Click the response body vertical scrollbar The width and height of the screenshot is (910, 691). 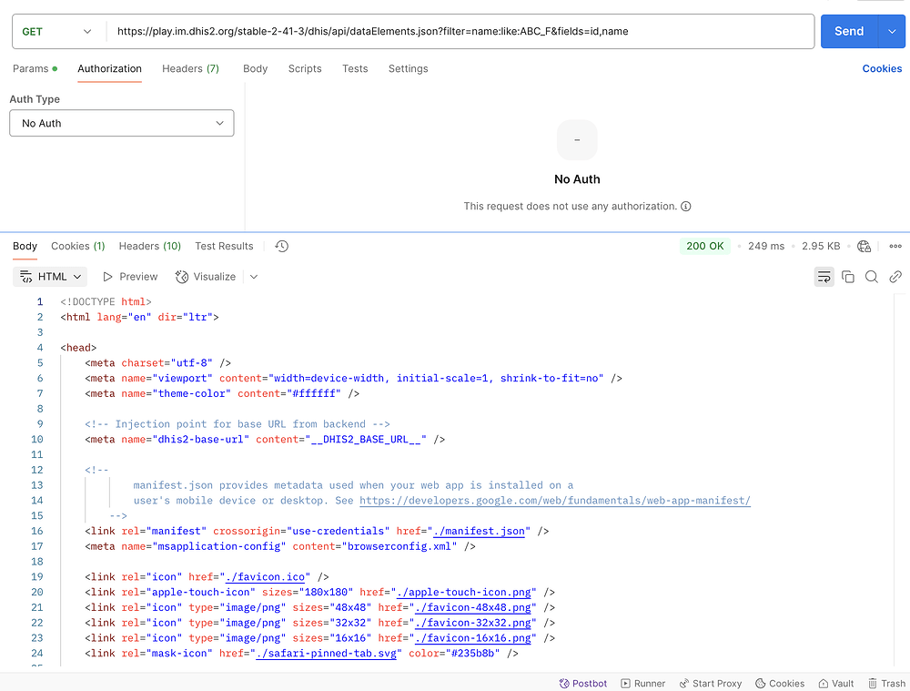[902, 480]
